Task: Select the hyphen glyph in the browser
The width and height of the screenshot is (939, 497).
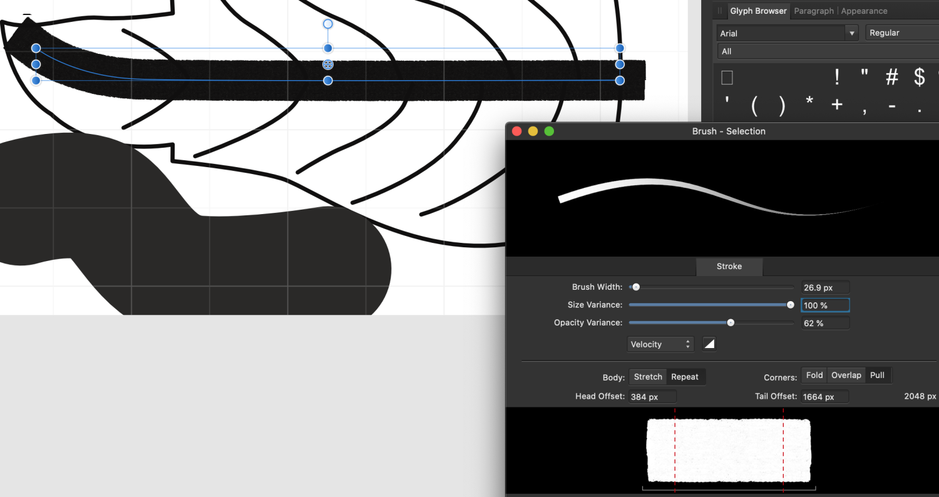Action: click(891, 105)
